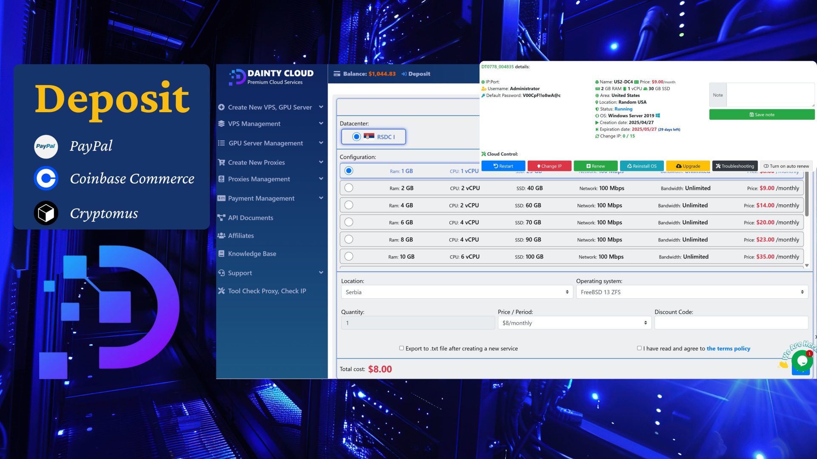Click the Note text area
Screen dimensions: 817x459
pos(771,95)
